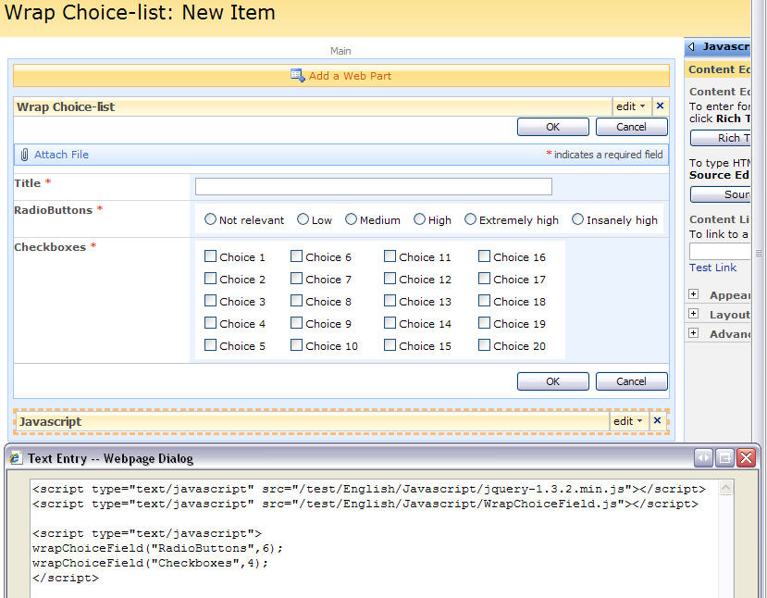
Task: Tick the Choice 20 checkbox
Action: (x=484, y=345)
